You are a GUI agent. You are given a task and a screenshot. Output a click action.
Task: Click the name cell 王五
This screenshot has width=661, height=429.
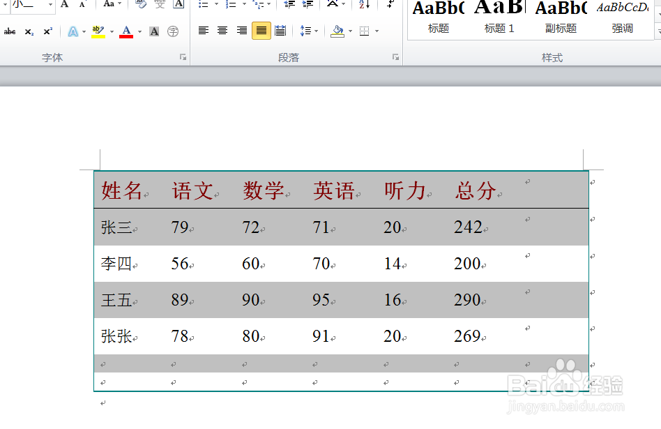116,300
